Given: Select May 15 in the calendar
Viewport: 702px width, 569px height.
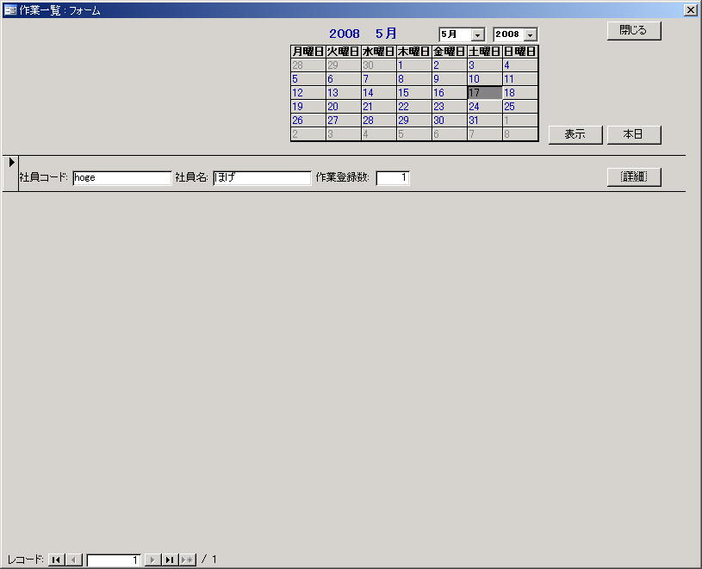Looking at the screenshot, I should [x=414, y=93].
